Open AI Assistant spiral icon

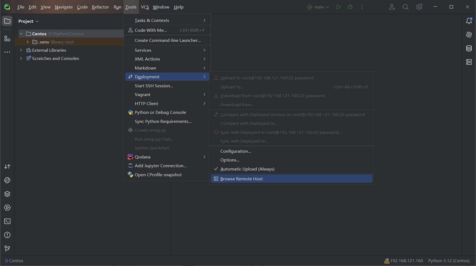point(469,35)
